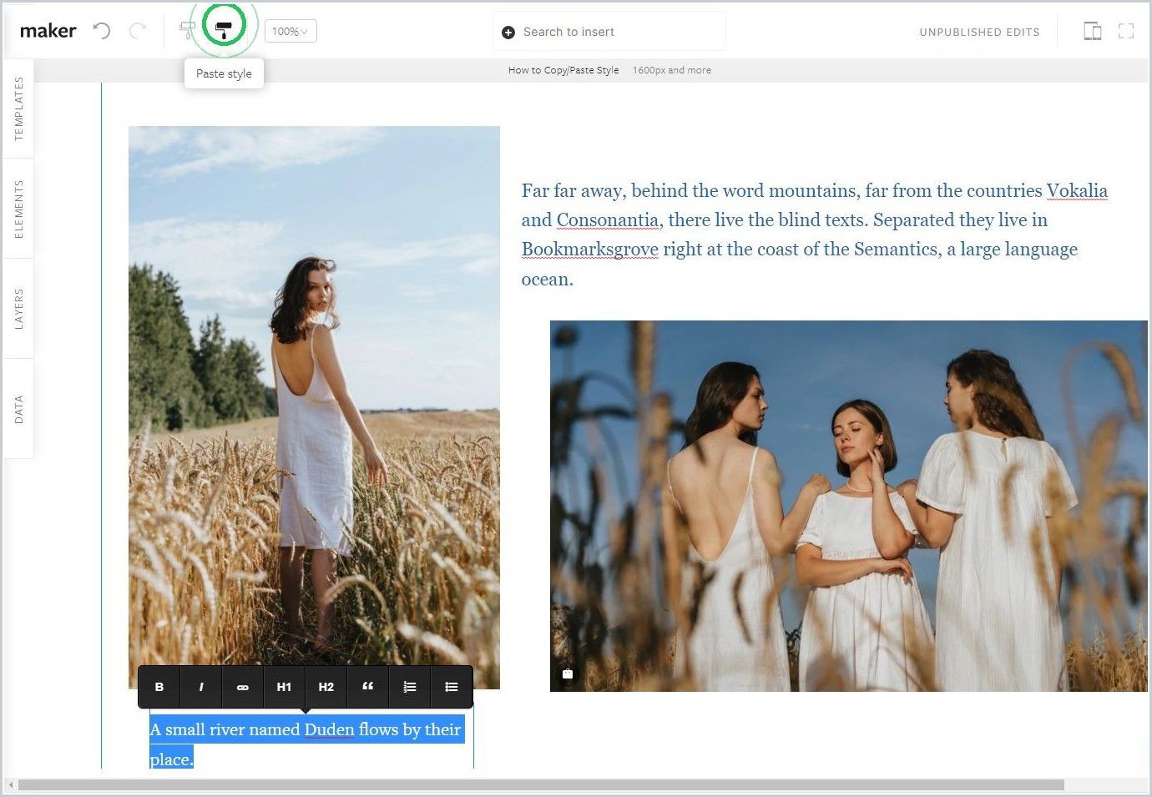Apply H2 heading style
Image resolution: width=1152 pixels, height=797 pixels.
[x=326, y=687]
